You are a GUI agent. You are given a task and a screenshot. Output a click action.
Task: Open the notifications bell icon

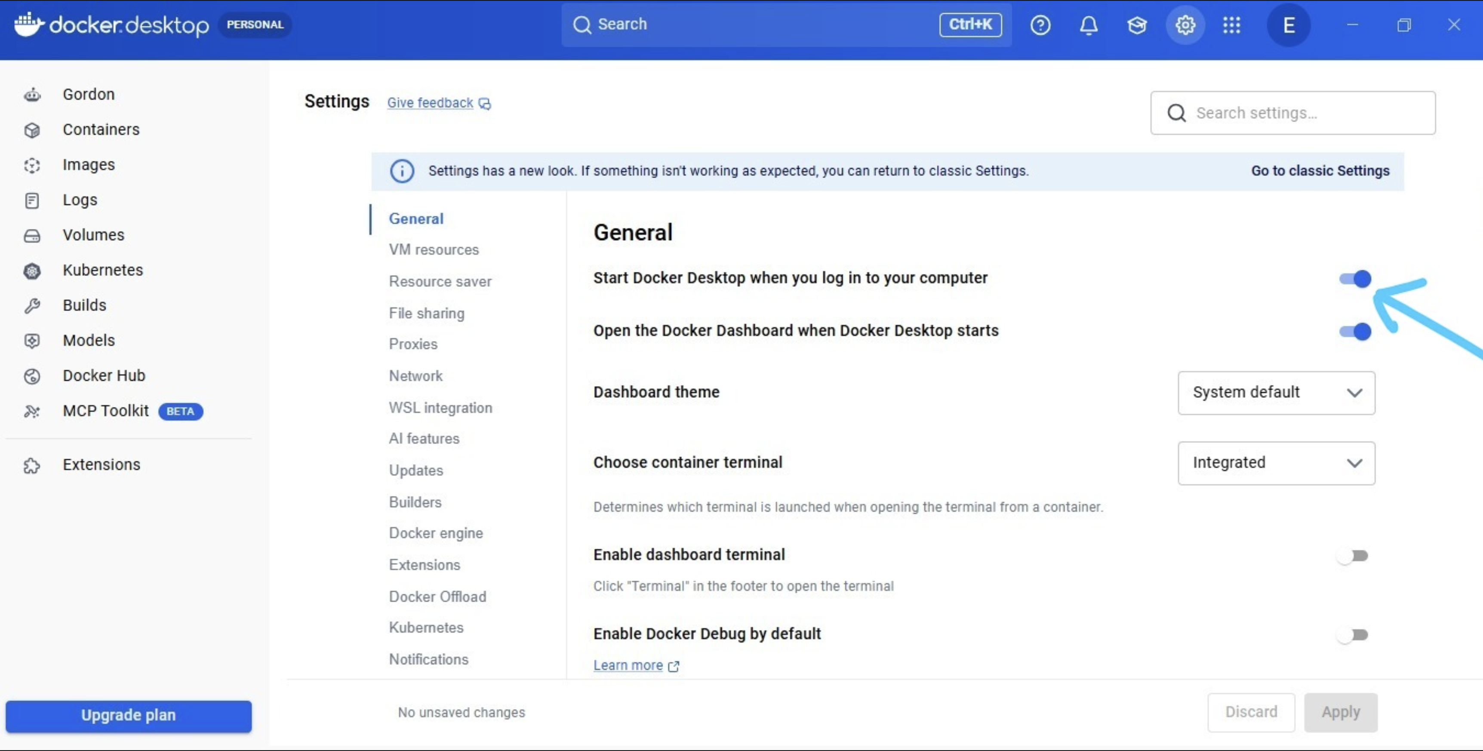coord(1088,25)
